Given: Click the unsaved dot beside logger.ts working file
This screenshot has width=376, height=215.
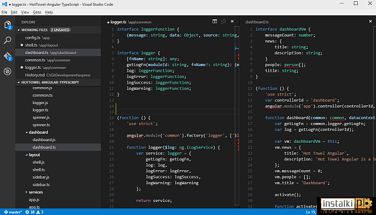Looking at the screenshot, I should pyautogui.click(x=22, y=68).
